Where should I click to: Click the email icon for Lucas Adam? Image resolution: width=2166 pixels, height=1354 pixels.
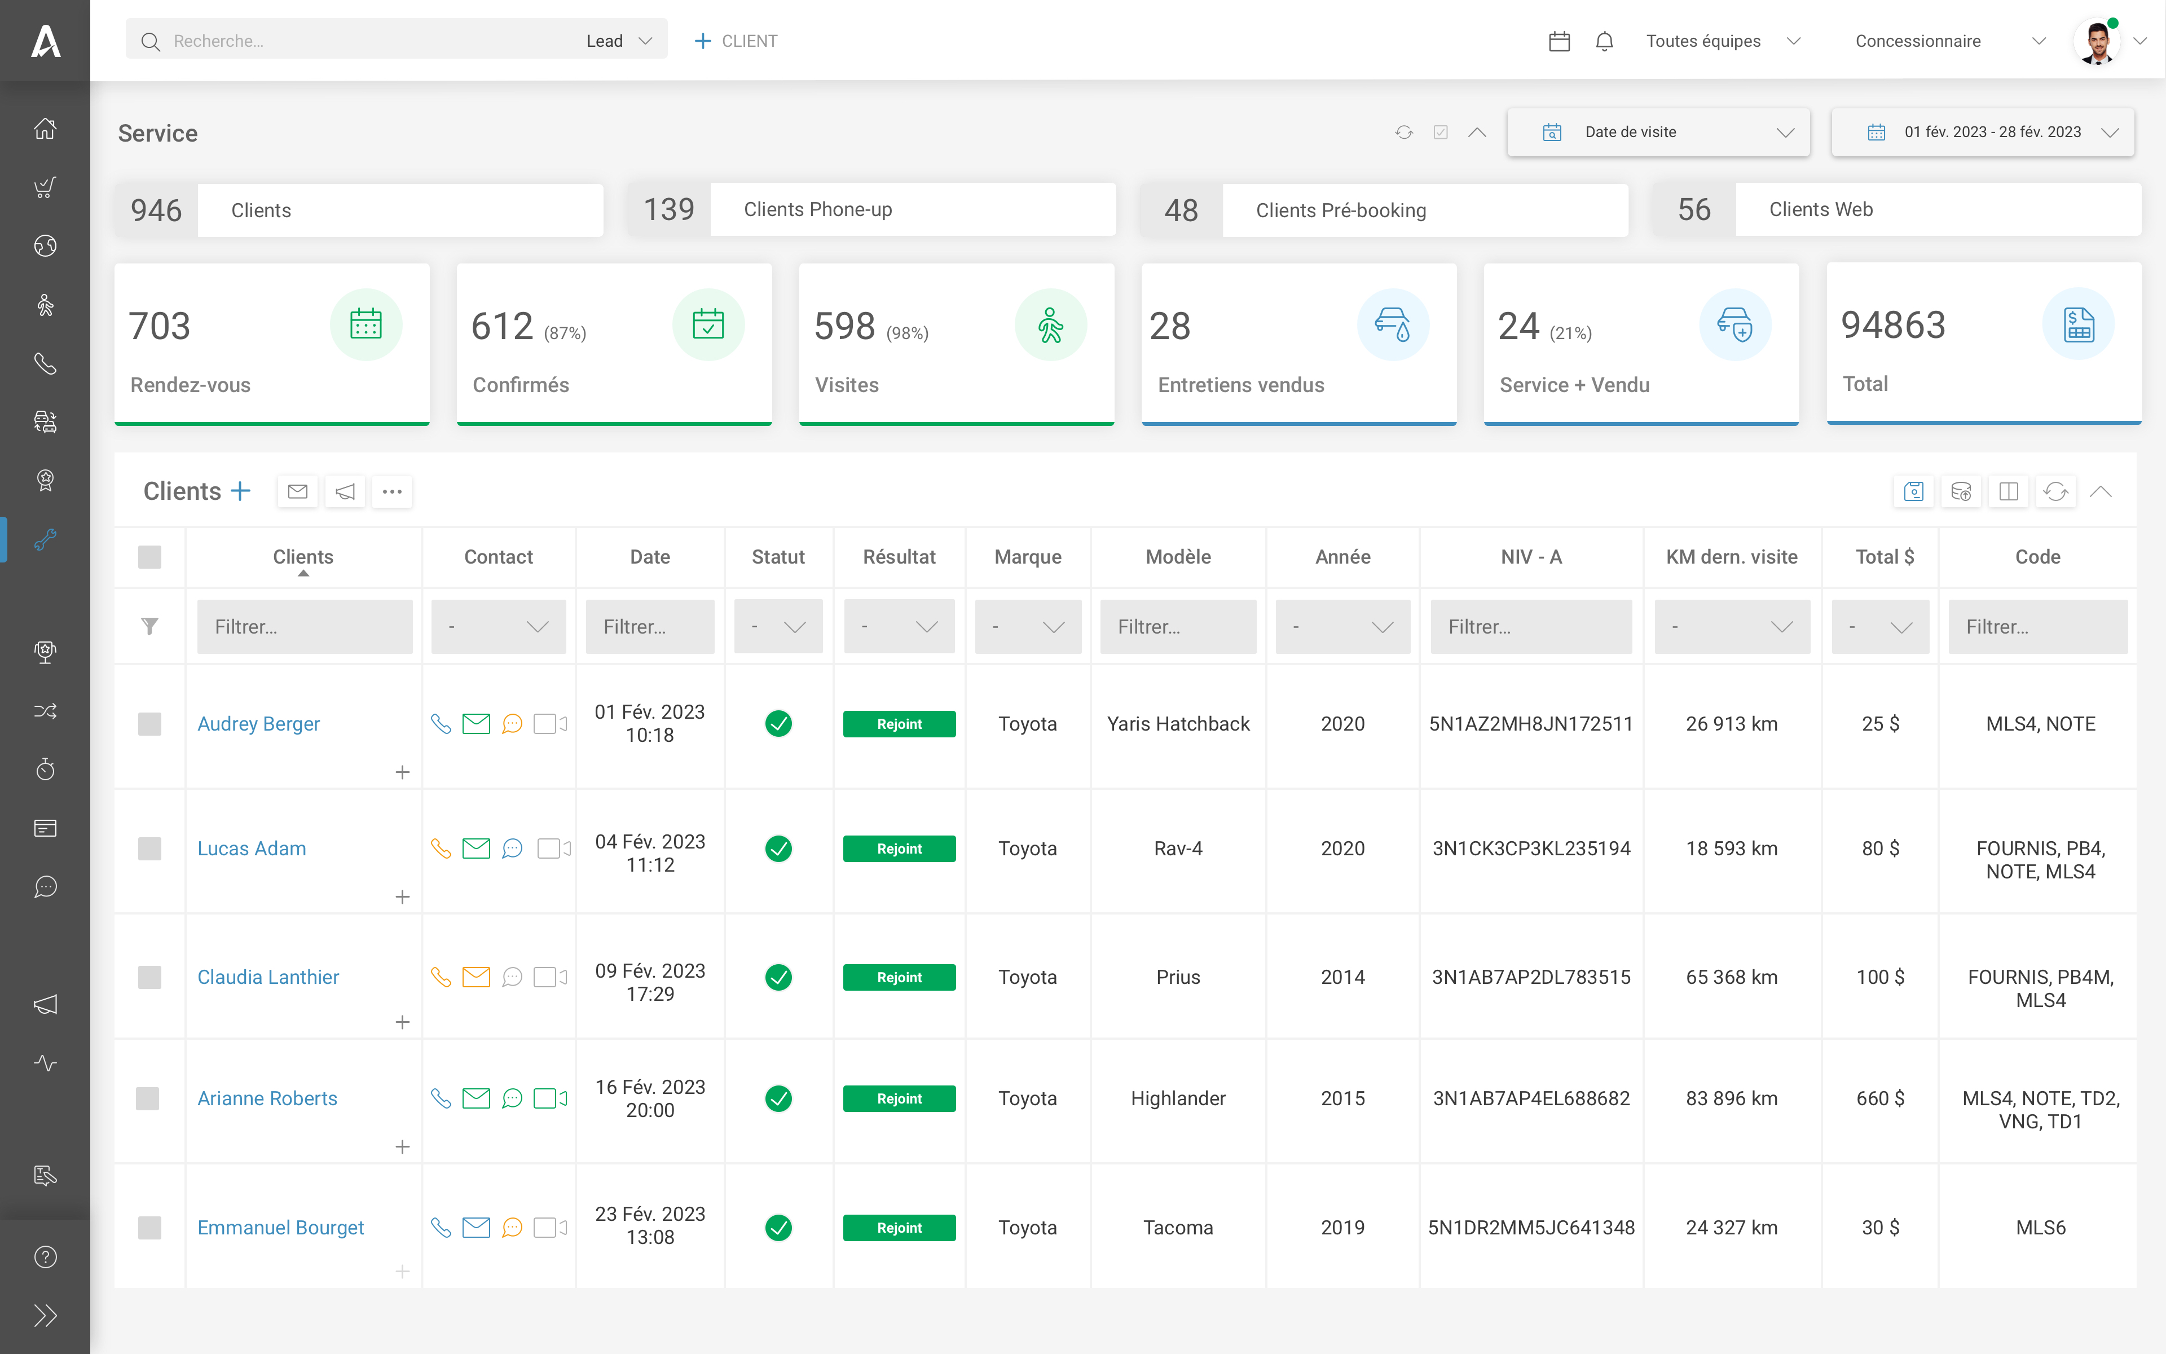[477, 849]
